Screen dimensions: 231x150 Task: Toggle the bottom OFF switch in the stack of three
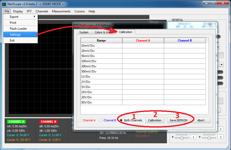[220, 83]
